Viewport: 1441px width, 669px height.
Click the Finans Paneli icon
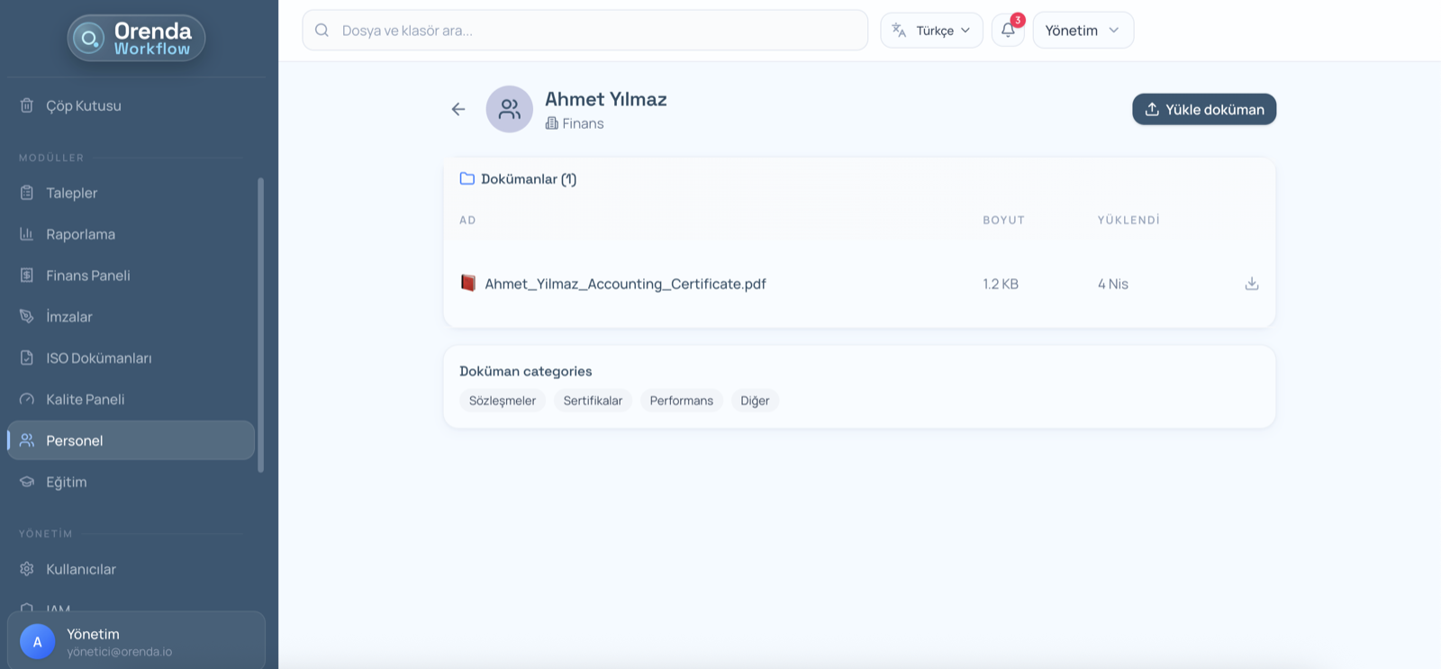coord(27,276)
